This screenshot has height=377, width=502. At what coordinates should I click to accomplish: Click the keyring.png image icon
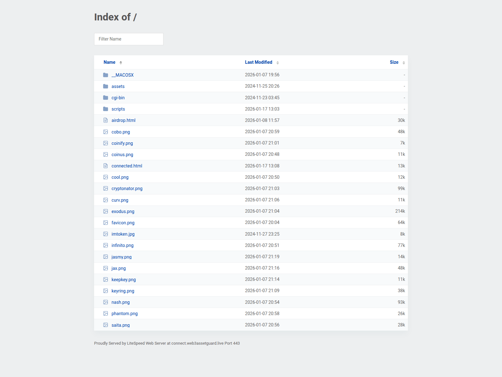coord(106,291)
